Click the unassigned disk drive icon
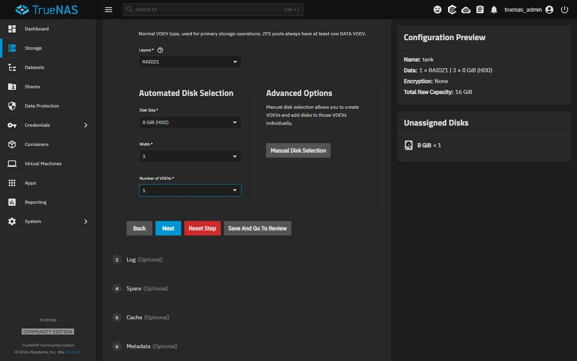This screenshot has height=361, width=577. 408,145
